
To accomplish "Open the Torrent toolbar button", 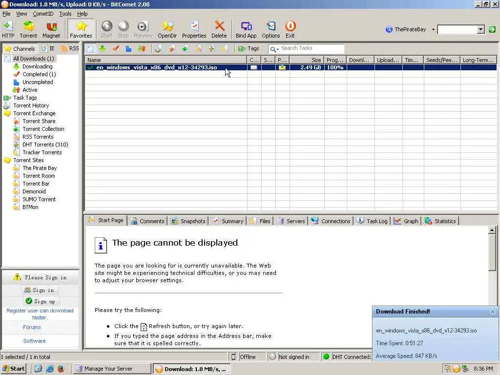I will (x=28, y=29).
